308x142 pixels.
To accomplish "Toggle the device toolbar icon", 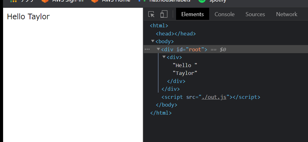I will [x=164, y=14].
